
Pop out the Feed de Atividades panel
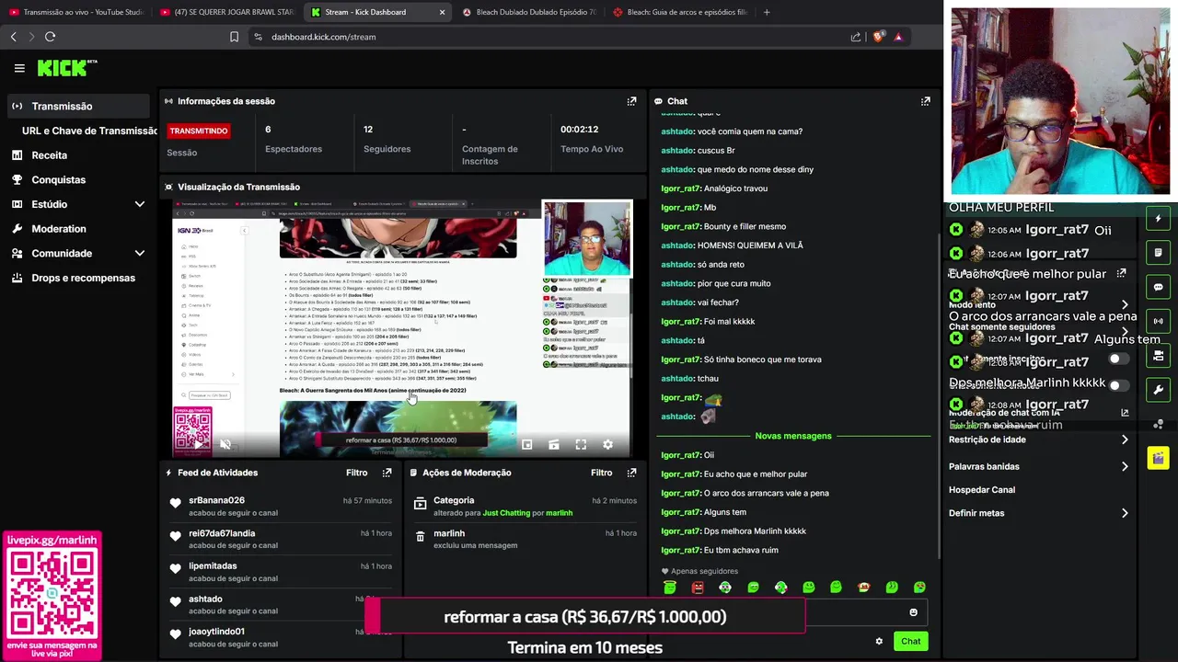click(387, 473)
